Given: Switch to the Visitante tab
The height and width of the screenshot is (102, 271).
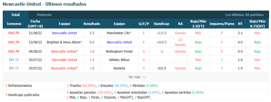Looking at the screenshot, I should click(x=44, y=15).
